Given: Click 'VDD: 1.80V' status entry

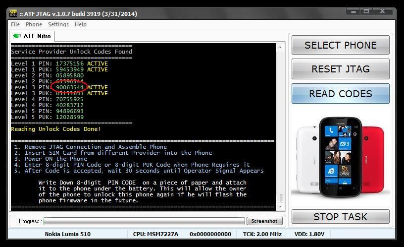Looking at the screenshot, I should pos(309,234).
